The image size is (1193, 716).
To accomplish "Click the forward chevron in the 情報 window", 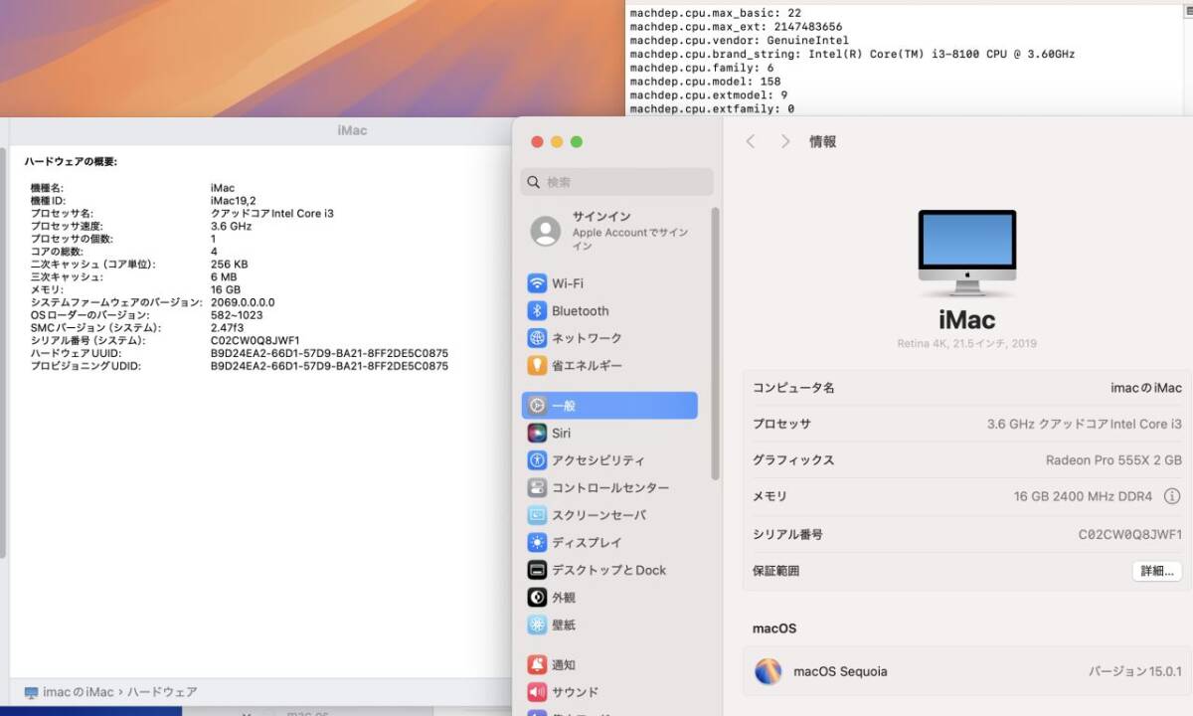I will pos(785,141).
